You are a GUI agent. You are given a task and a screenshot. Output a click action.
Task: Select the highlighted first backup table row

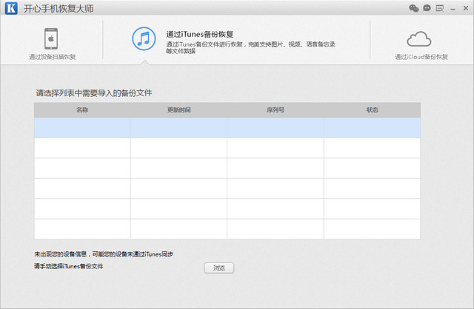tap(227, 128)
